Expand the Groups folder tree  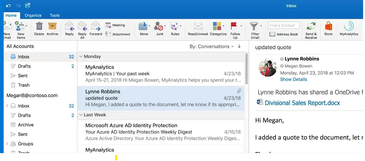point(7,144)
